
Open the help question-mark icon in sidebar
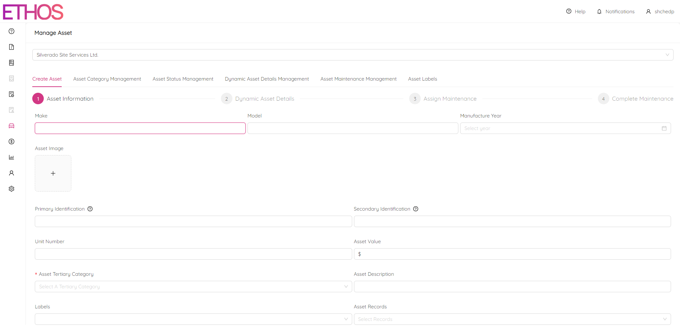[11, 31]
